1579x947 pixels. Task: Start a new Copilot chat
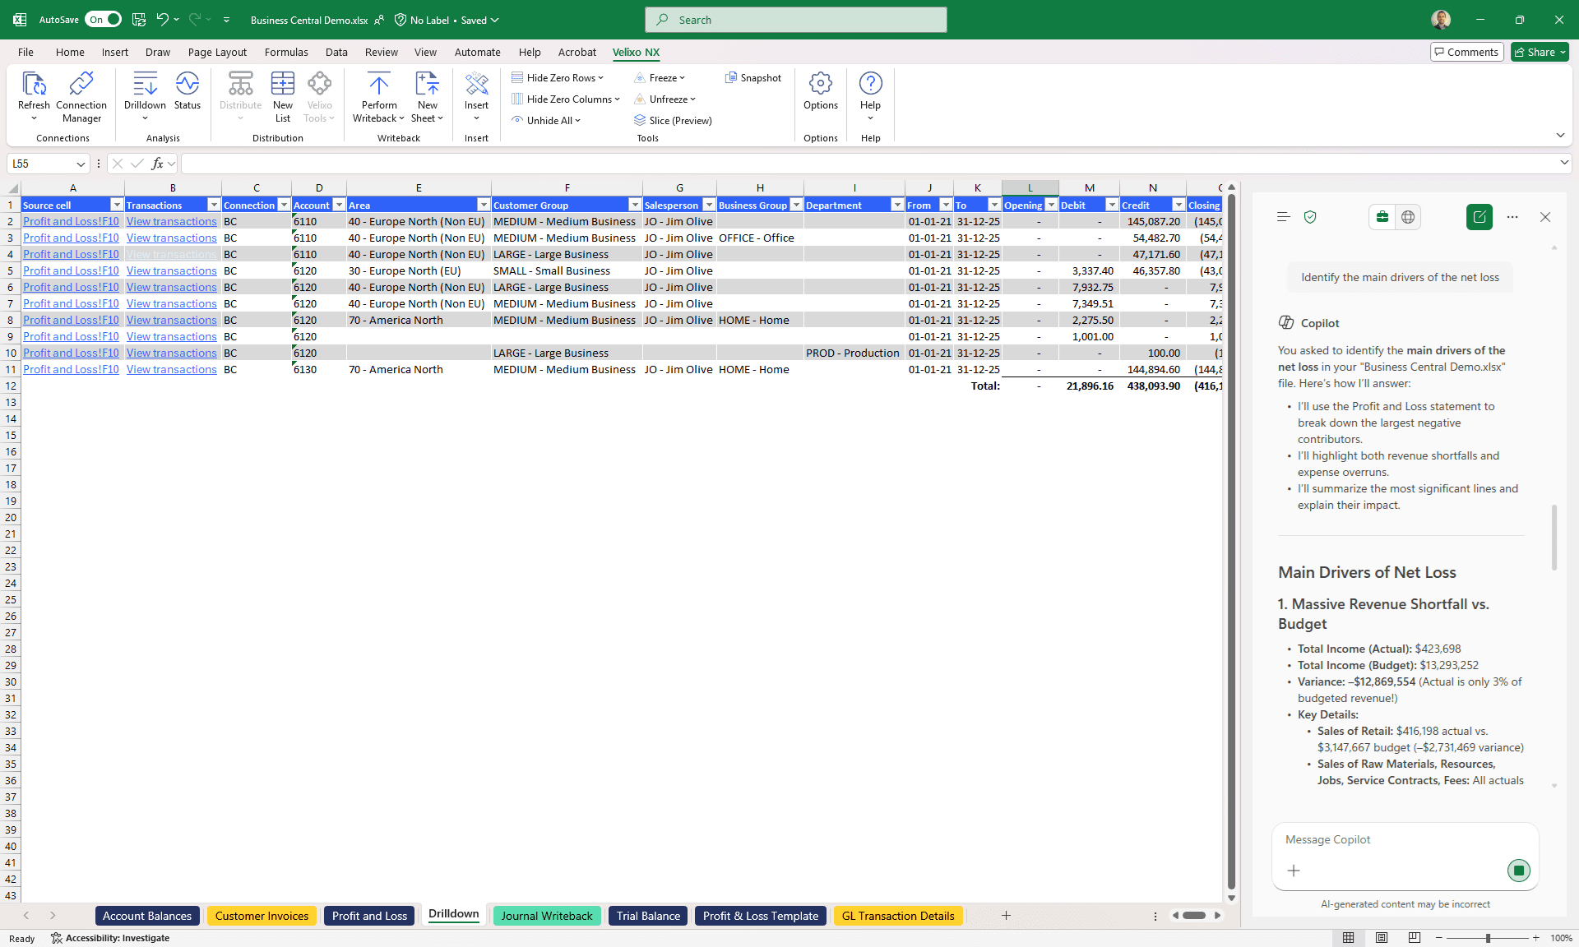(1479, 217)
